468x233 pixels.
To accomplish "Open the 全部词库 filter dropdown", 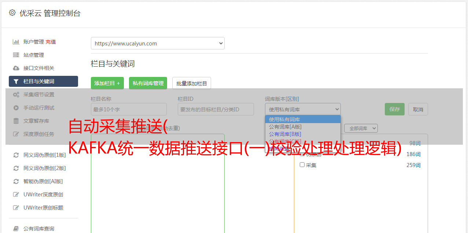I will click(361, 128).
